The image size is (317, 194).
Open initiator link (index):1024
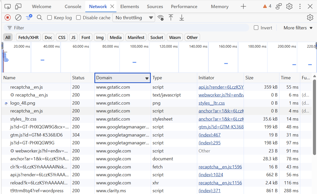[x=211, y=175]
